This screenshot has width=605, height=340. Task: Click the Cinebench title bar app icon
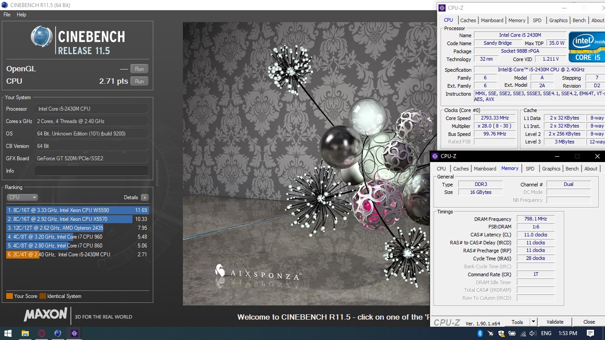(4, 5)
